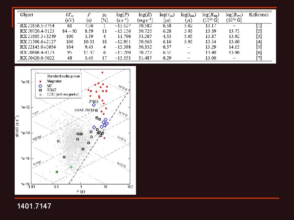The width and height of the screenshot is (294, 220).
Task: Click the black square RRAT legend marker
Action: 40,90
